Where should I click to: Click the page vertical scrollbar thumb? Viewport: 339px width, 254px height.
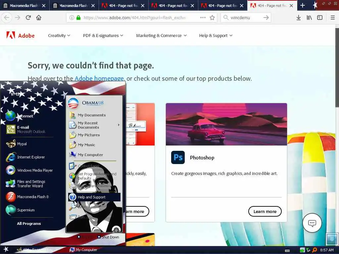coord(337,67)
